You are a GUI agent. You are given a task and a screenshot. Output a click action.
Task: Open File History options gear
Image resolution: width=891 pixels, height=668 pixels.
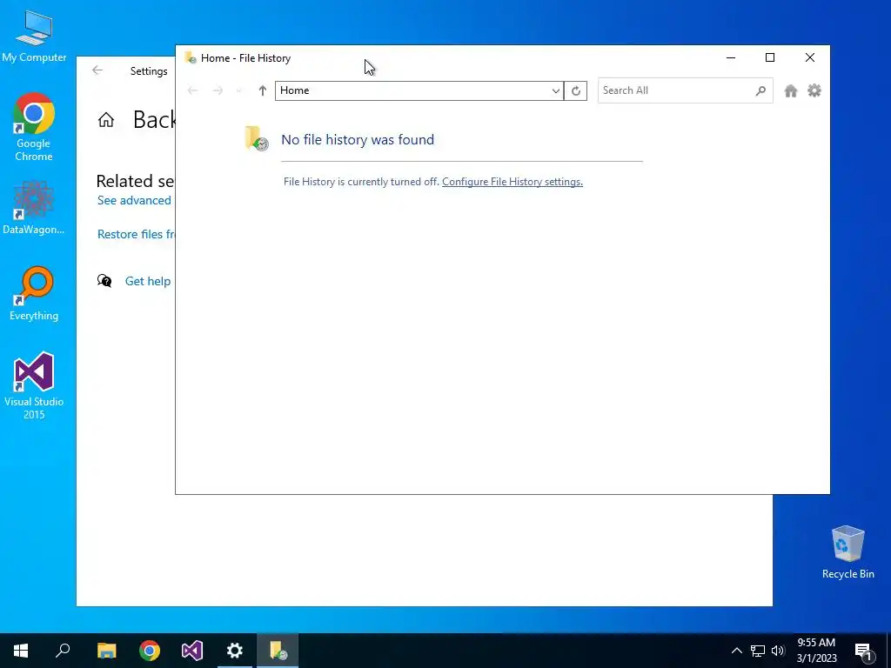[814, 90]
